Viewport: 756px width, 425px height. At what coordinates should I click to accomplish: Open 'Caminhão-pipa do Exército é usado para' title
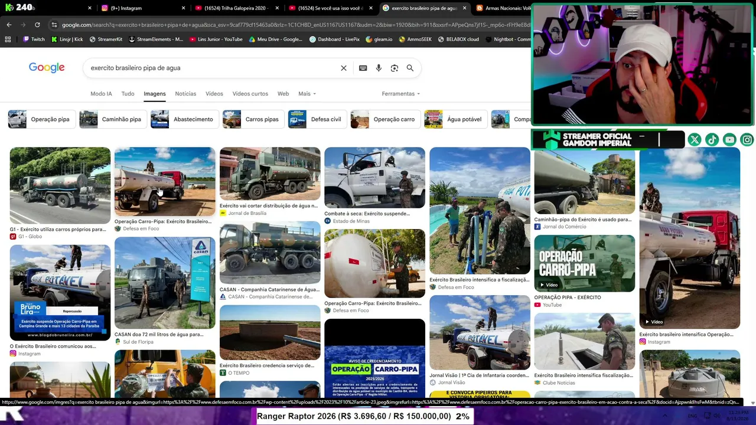(583, 220)
